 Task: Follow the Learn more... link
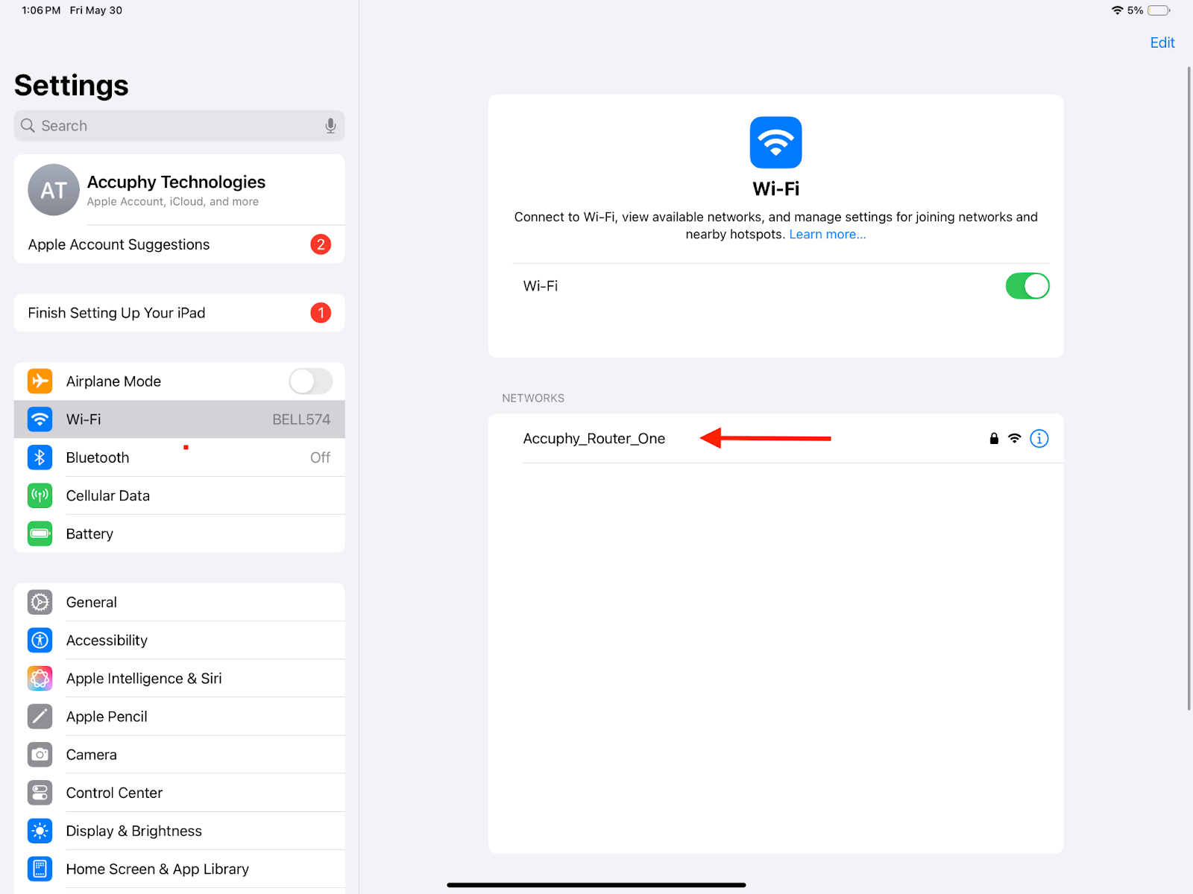pos(828,235)
